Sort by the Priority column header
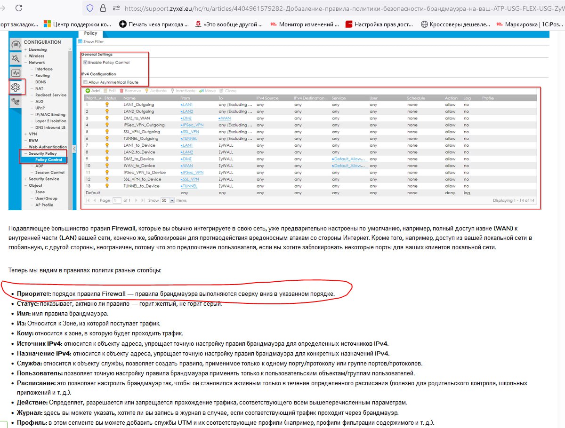Image resolution: width=565 pixels, height=428 pixels. pos(93,98)
